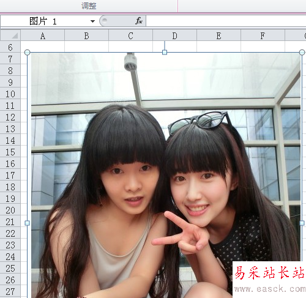The image size is (306, 298).
Task: Select row 11 header
Action: (x=10, y=105)
